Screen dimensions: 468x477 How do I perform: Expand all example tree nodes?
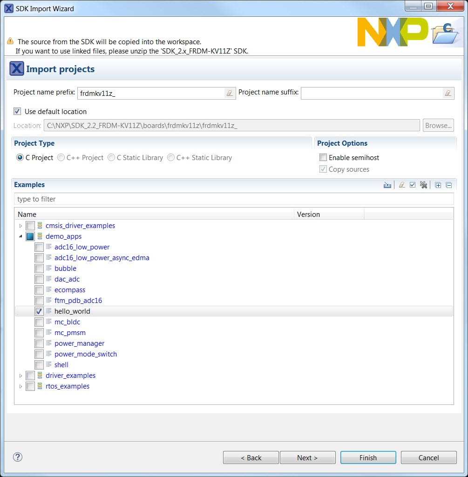[x=438, y=185]
